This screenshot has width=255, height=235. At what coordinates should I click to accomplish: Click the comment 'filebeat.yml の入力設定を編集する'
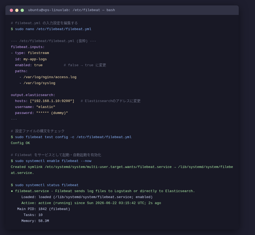pyautogui.click(x=46, y=23)
